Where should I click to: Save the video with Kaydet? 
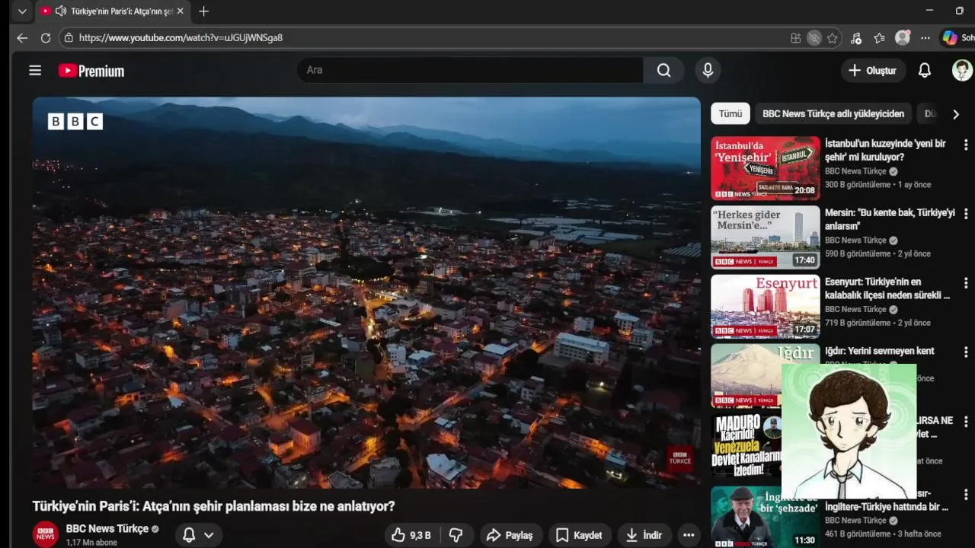(x=579, y=535)
